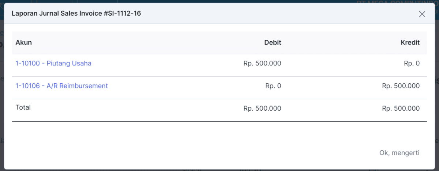
Task: Select A/R Reimbursement kredit amount Rp. 500.000
Action: click(x=401, y=86)
